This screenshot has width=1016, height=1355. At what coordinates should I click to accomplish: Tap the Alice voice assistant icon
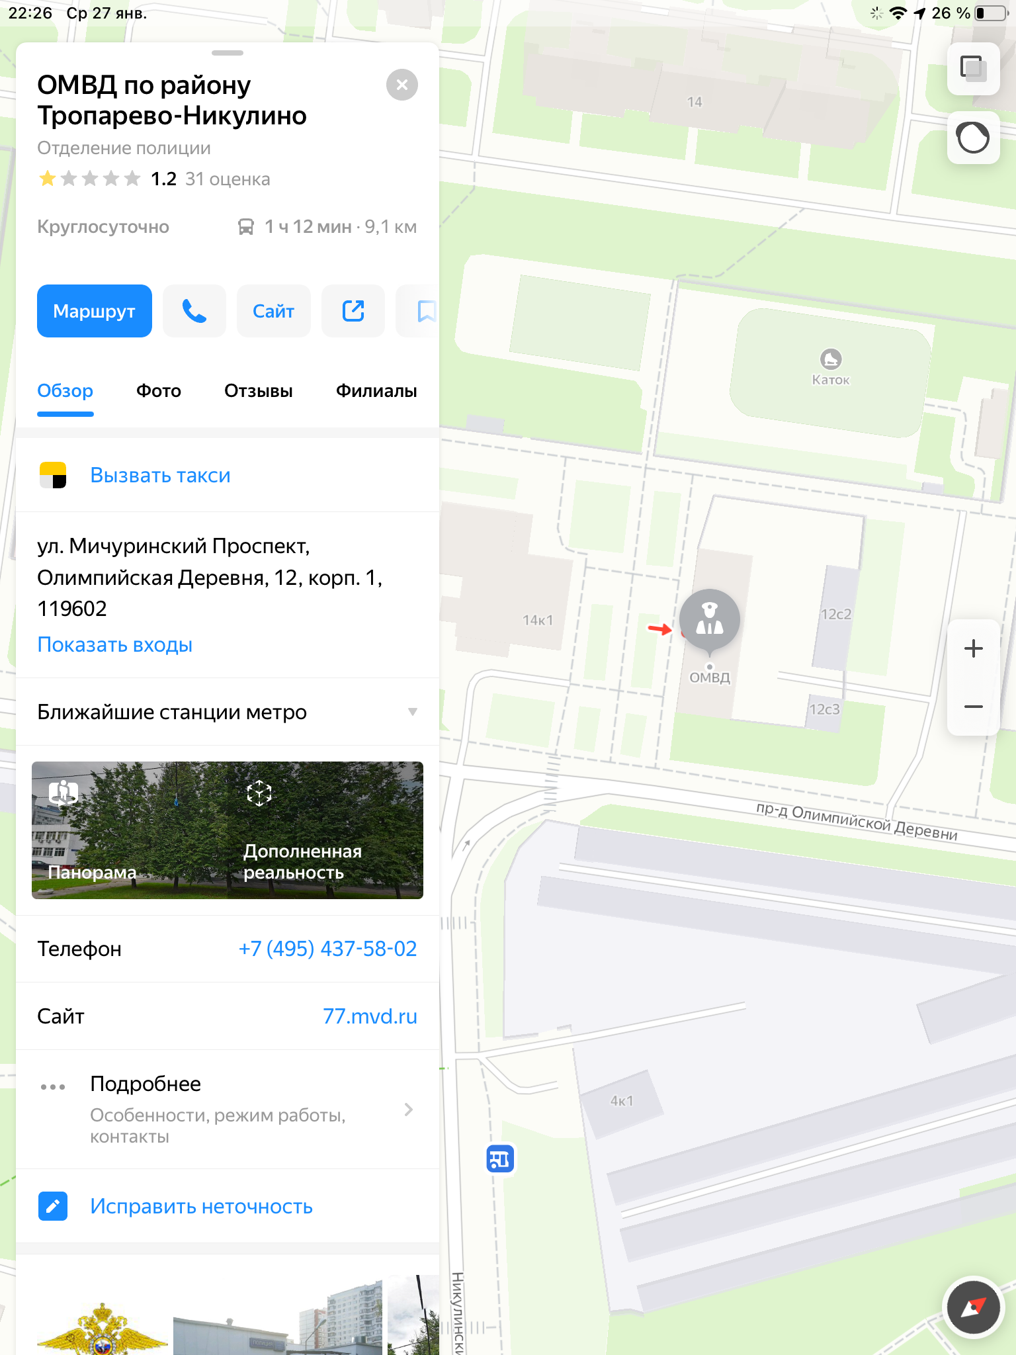pyautogui.click(x=974, y=138)
